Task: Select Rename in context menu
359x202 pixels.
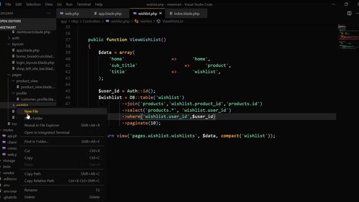Action: [x=62, y=190]
